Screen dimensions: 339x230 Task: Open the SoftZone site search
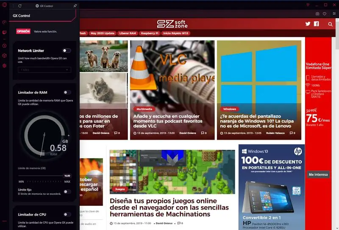pos(330,24)
